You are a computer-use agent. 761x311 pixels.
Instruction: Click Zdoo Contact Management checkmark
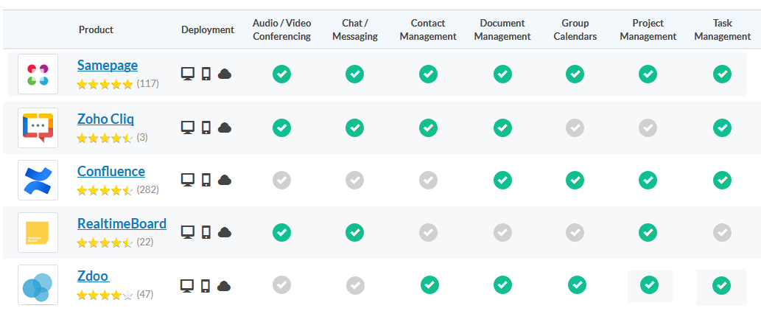click(429, 284)
